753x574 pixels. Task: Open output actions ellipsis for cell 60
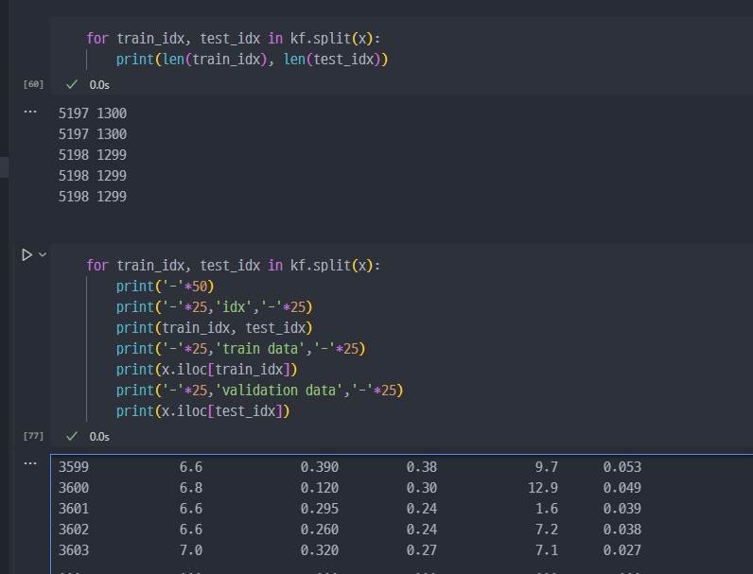click(29, 112)
